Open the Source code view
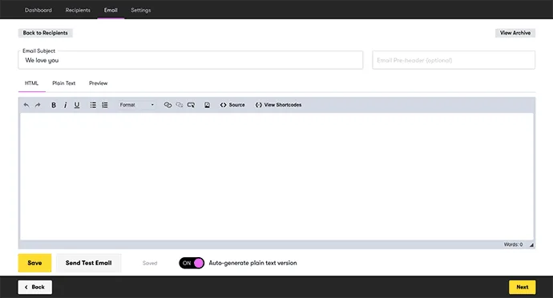This screenshot has width=553, height=298. pyautogui.click(x=232, y=105)
